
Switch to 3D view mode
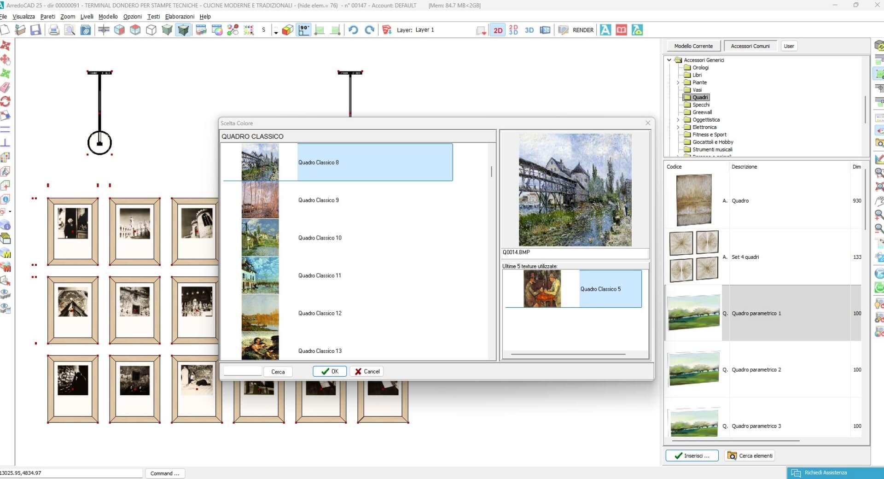(529, 30)
